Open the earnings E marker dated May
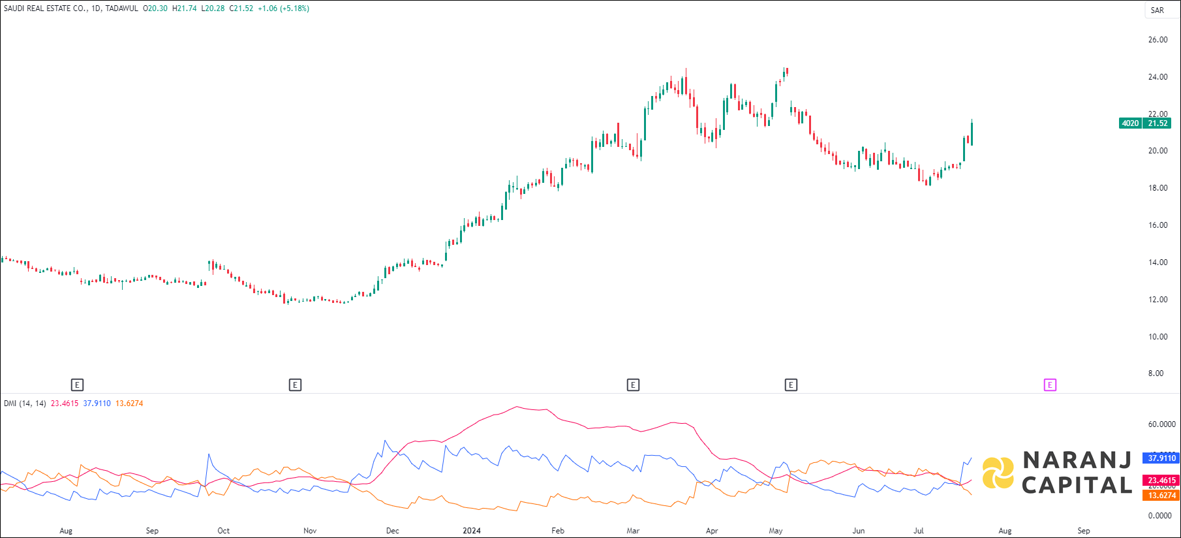Screen dimensions: 1181x538 click(x=791, y=385)
